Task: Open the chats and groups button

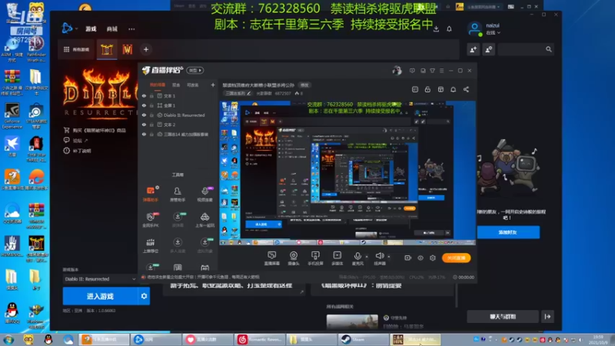Action: tap(503, 317)
